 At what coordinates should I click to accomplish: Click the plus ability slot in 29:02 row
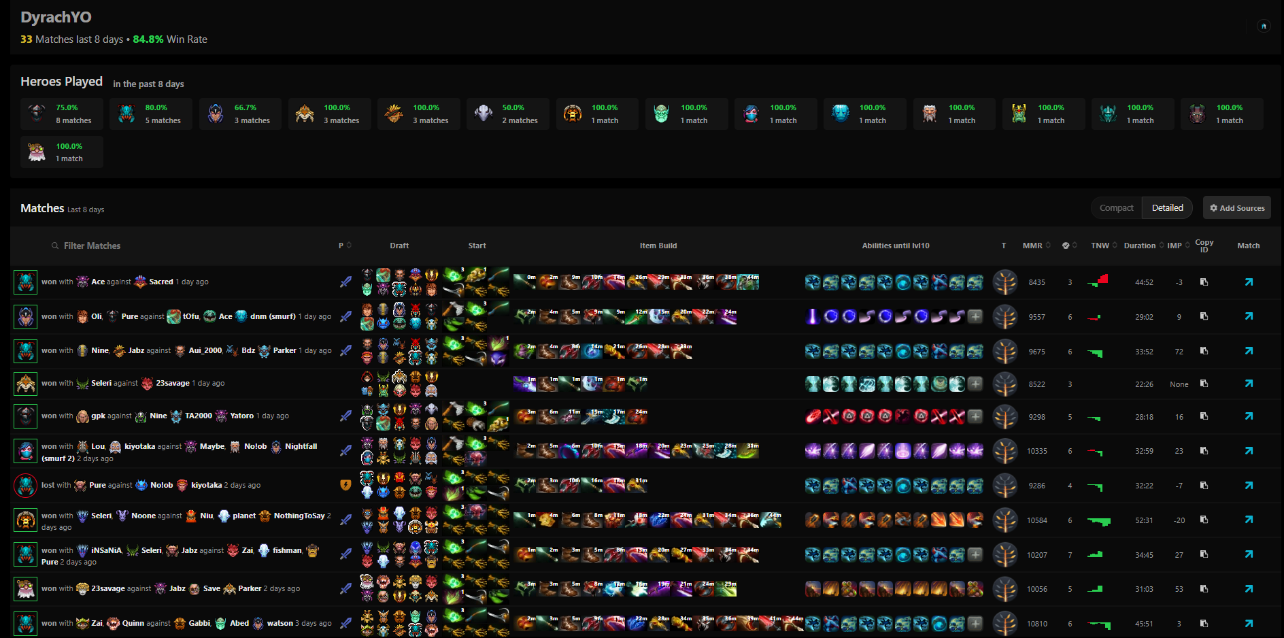pos(975,316)
